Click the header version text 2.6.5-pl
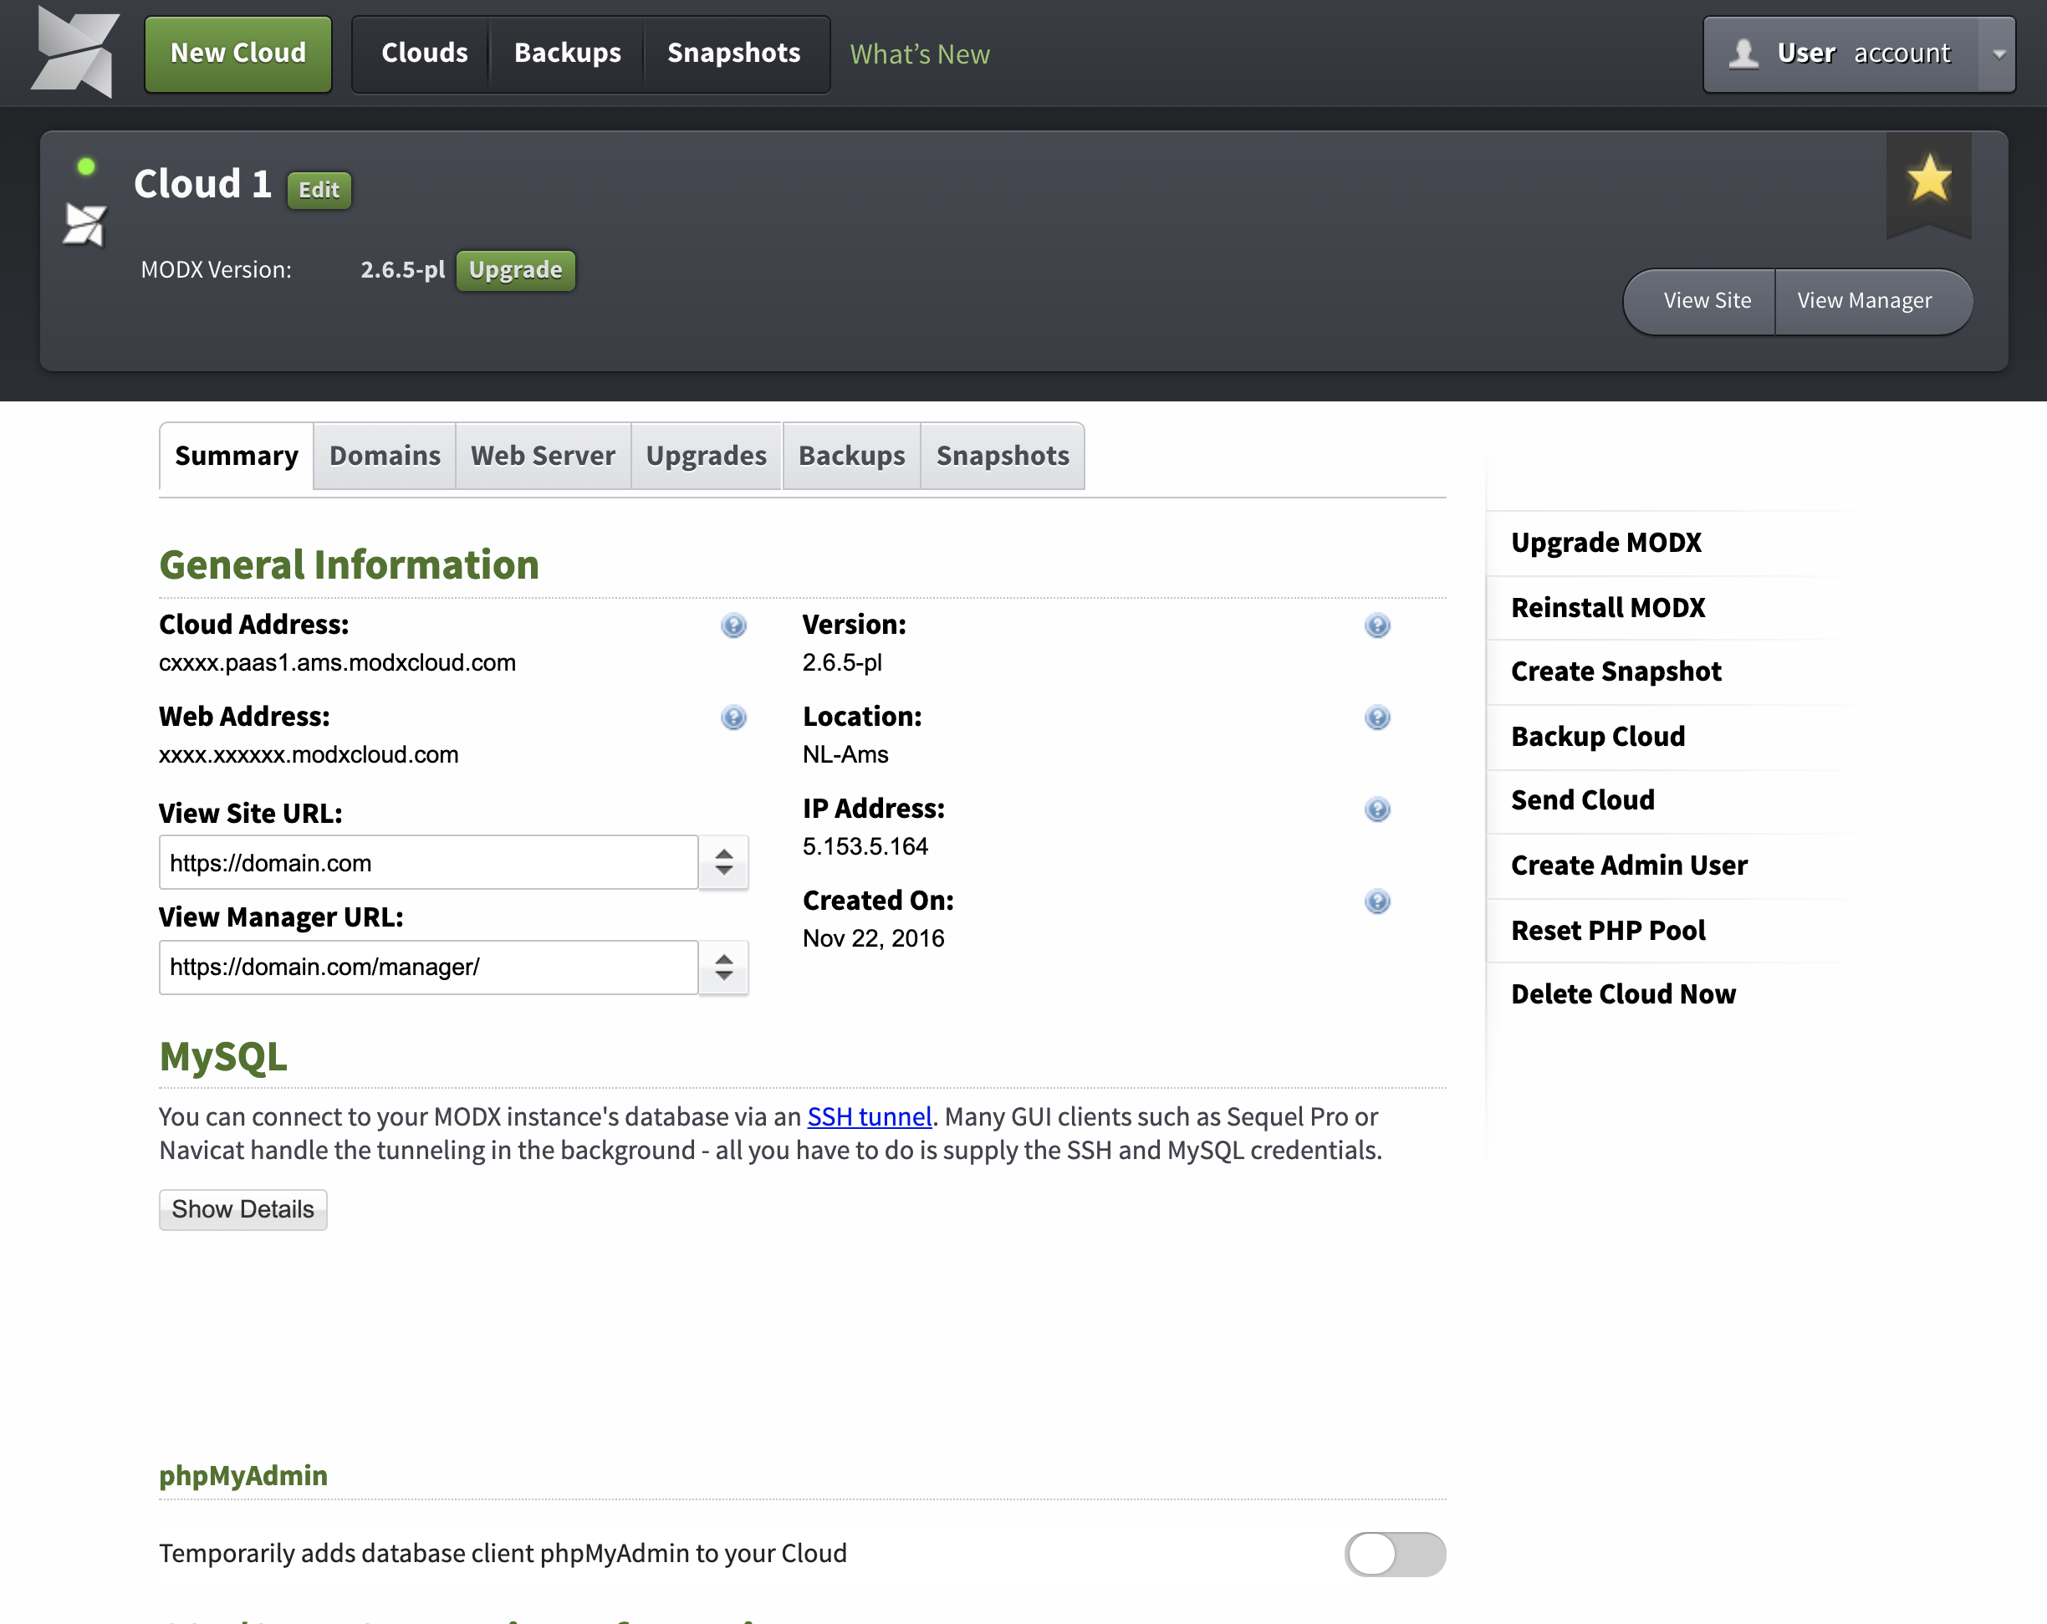Viewport: 2047px width, 1624px height. (x=401, y=271)
